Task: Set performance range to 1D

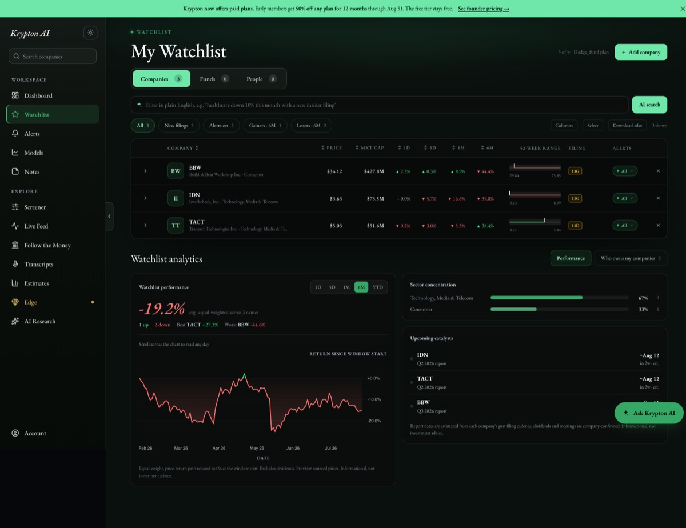Action: coord(318,287)
